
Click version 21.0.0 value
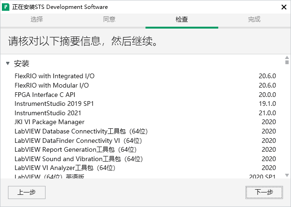267,113
